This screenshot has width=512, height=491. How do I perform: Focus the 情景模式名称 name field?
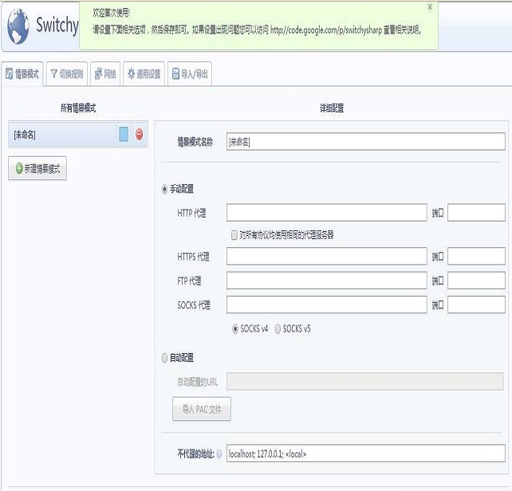click(x=366, y=142)
